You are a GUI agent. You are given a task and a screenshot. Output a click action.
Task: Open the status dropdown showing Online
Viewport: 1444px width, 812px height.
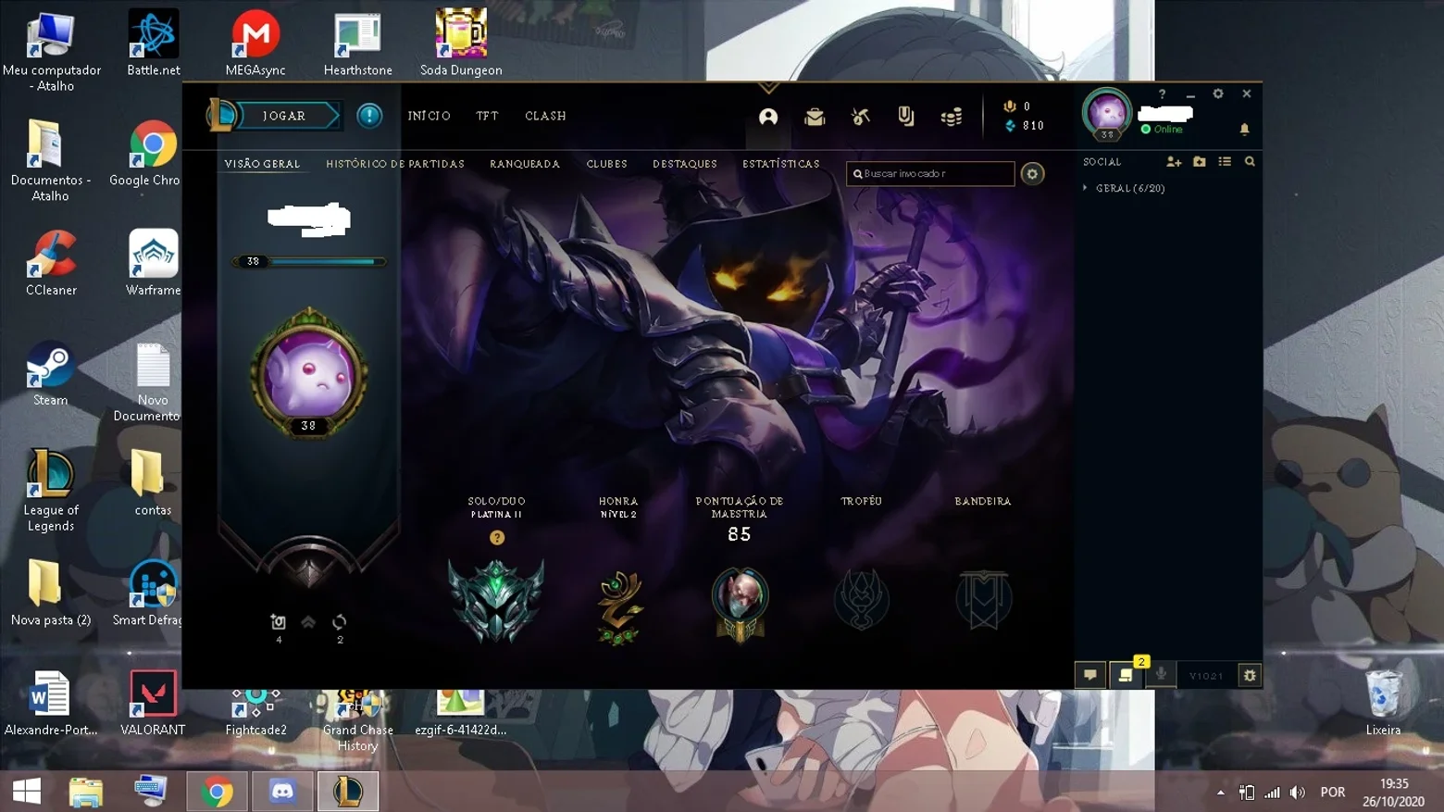[1162, 130]
